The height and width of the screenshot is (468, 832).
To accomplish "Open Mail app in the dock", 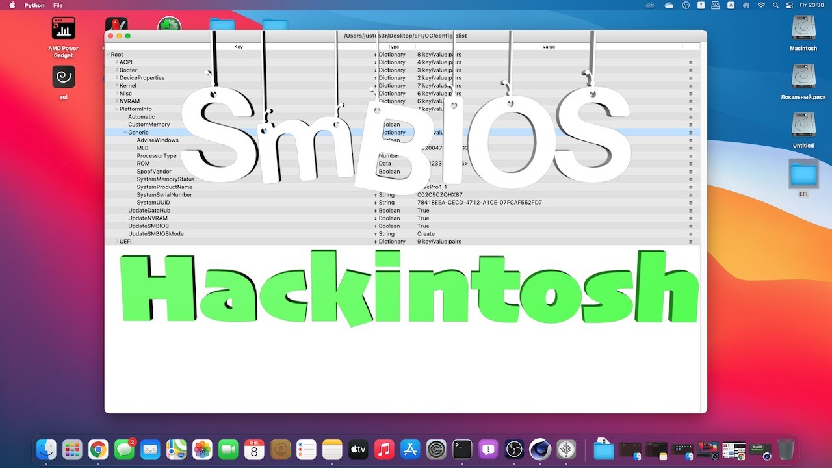I will pyautogui.click(x=150, y=449).
